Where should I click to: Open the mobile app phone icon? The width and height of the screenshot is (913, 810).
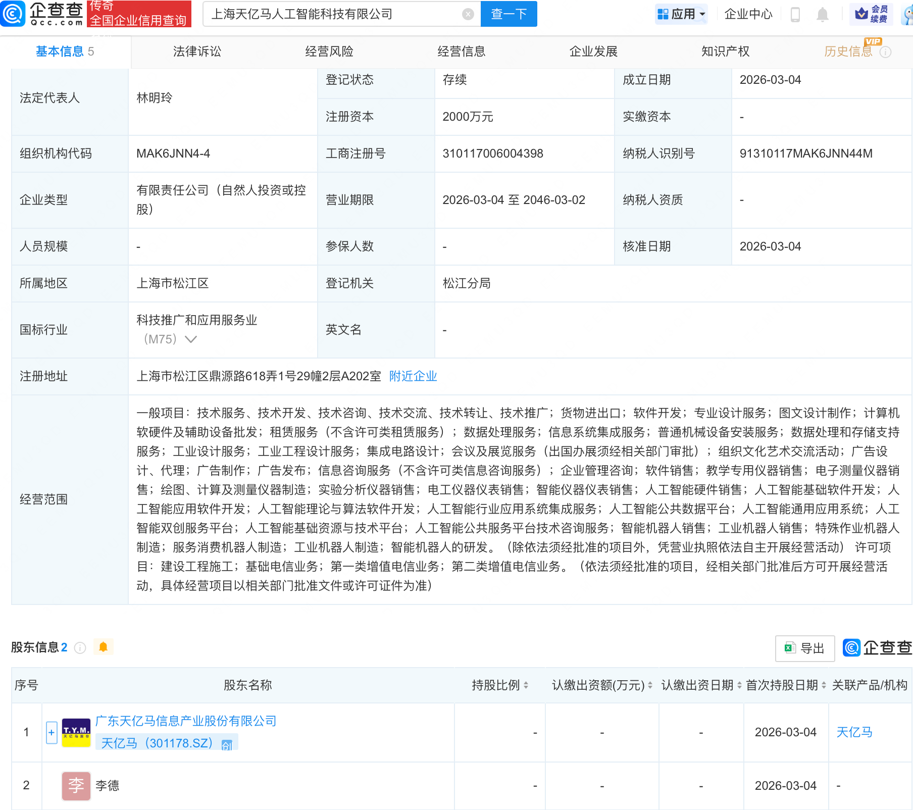(x=795, y=14)
